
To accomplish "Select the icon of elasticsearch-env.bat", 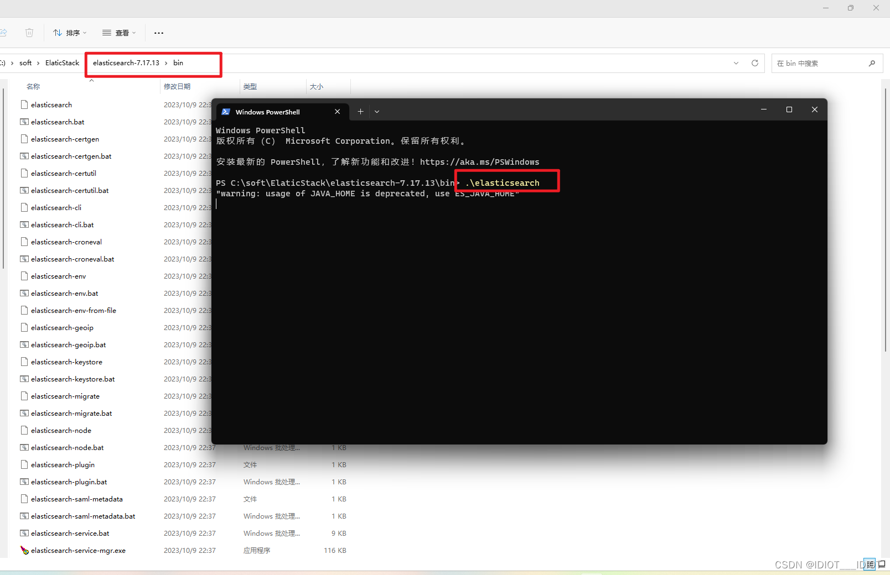I will pyautogui.click(x=24, y=293).
